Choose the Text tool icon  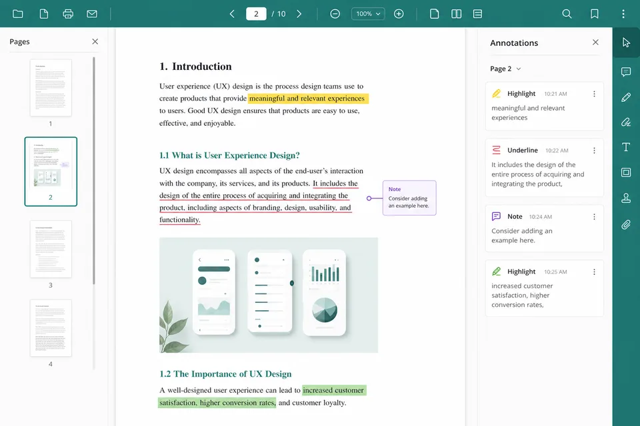pos(626,147)
